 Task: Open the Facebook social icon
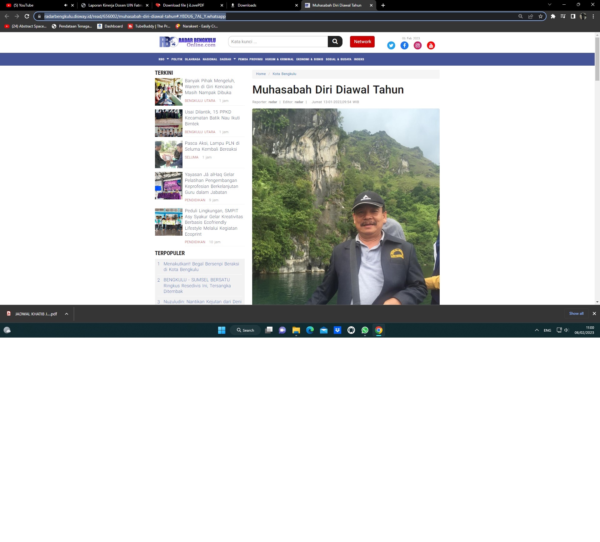pyautogui.click(x=404, y=46)
